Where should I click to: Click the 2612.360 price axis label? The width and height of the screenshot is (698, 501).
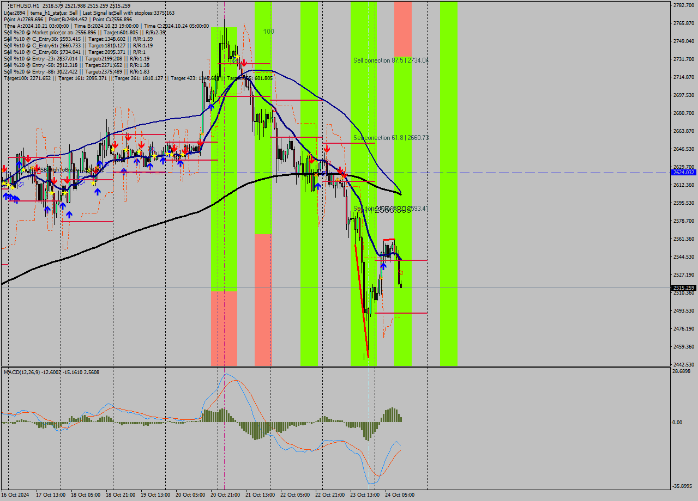(x=684, y=185)
